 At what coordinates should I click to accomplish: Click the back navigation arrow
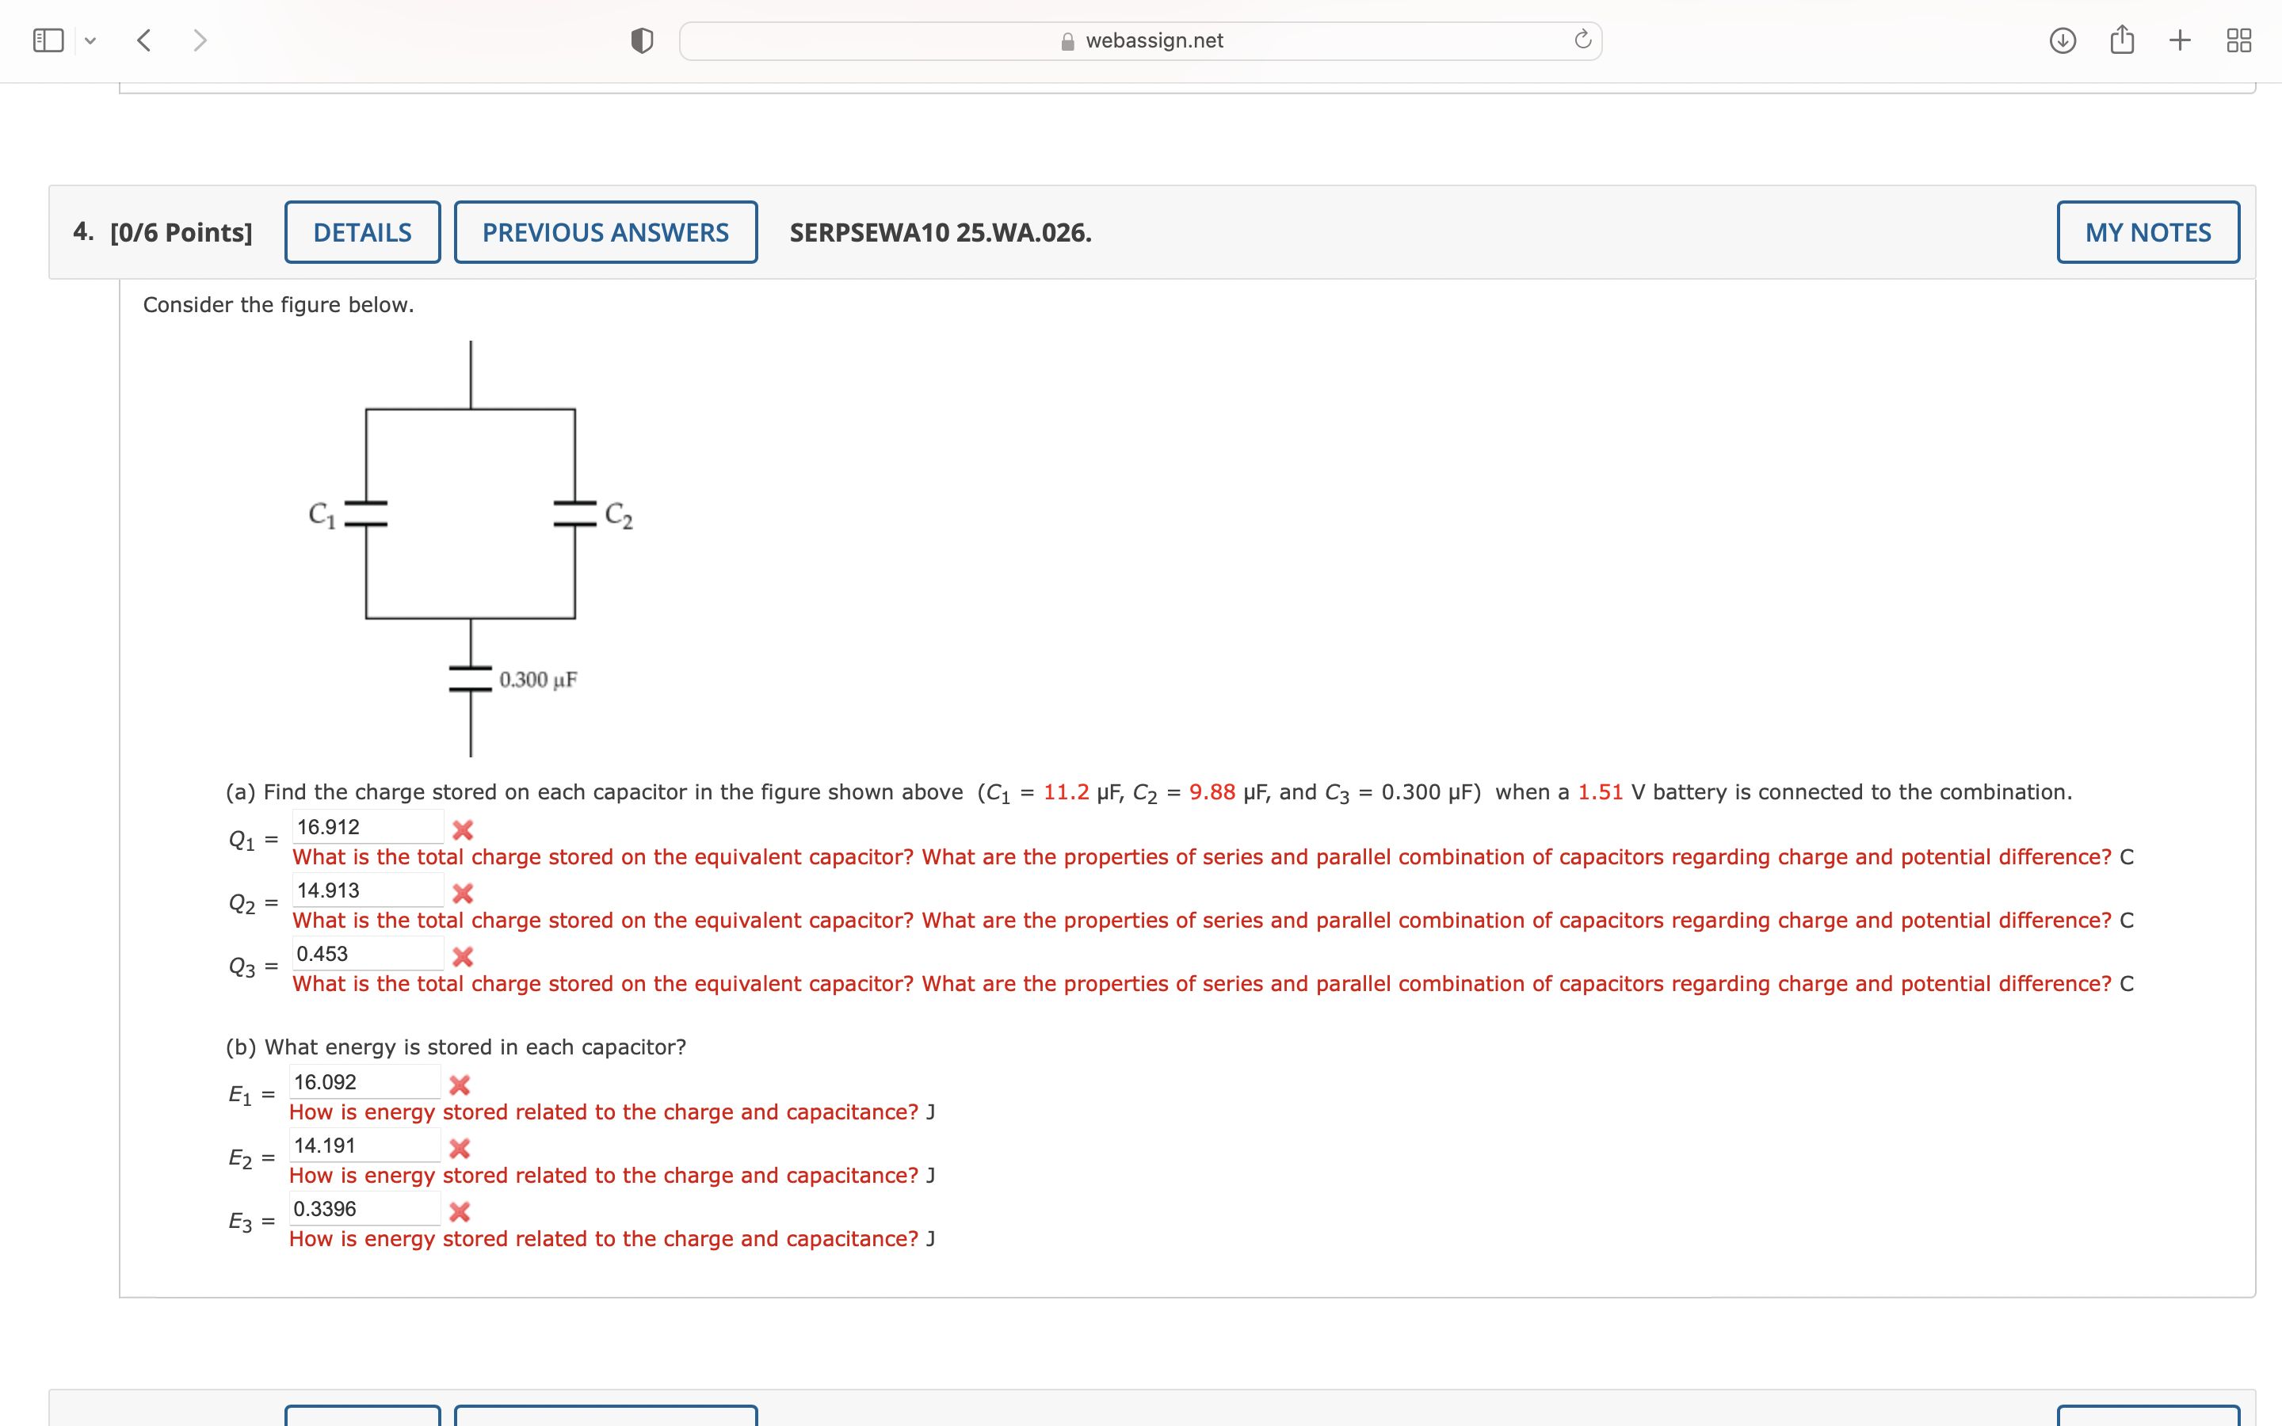[144, 40]
